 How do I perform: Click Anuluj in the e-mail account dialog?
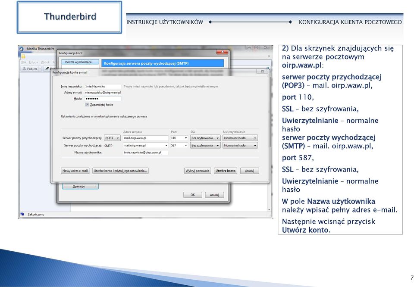[x=250, y=171]
